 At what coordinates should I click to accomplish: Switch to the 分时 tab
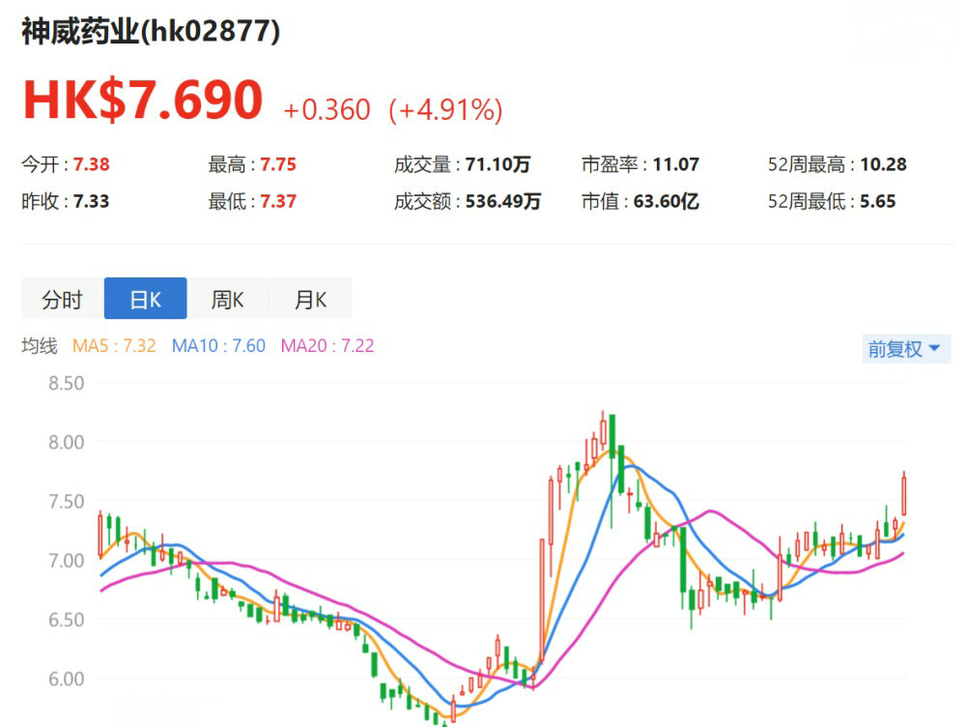61,298
